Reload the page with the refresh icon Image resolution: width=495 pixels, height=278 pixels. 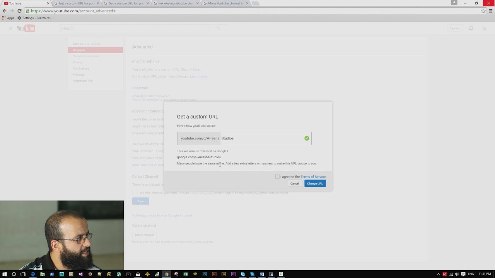pyautogui.click(x=19, y=11)
